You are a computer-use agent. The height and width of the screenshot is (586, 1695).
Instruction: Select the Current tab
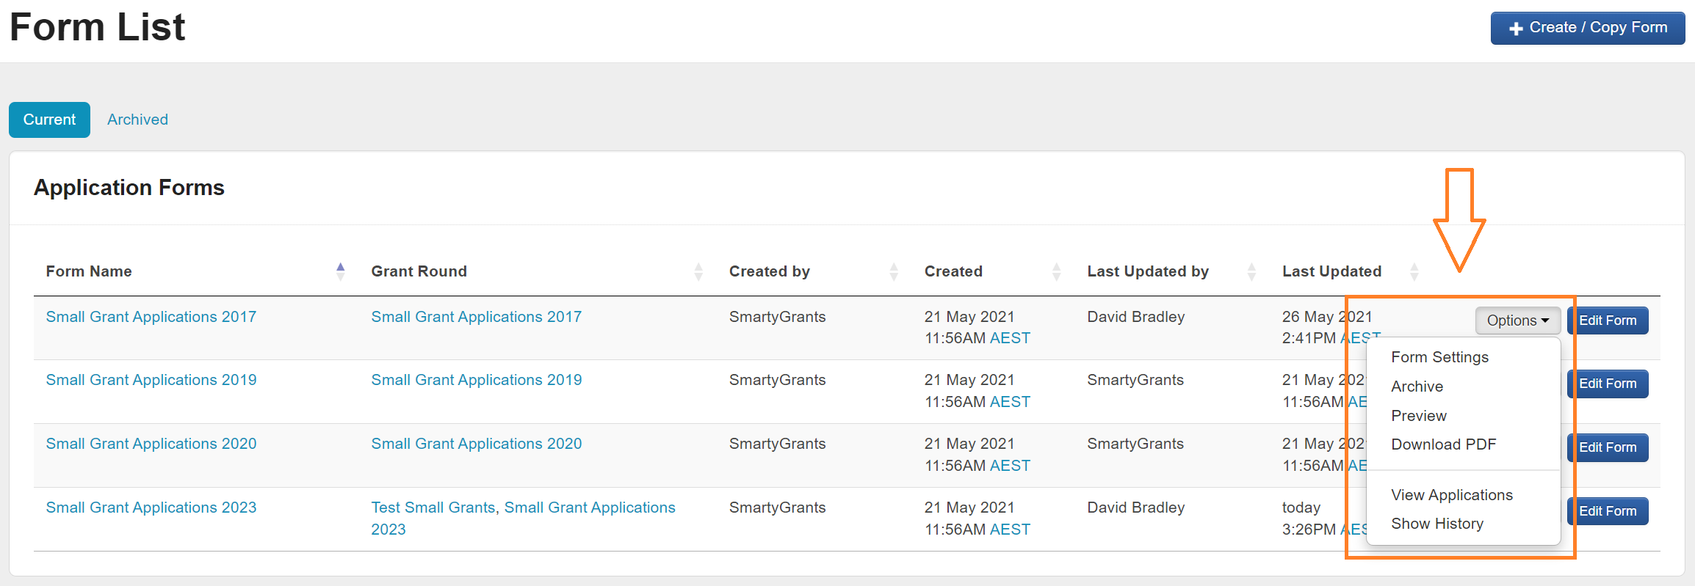click(x=49, y=120)
